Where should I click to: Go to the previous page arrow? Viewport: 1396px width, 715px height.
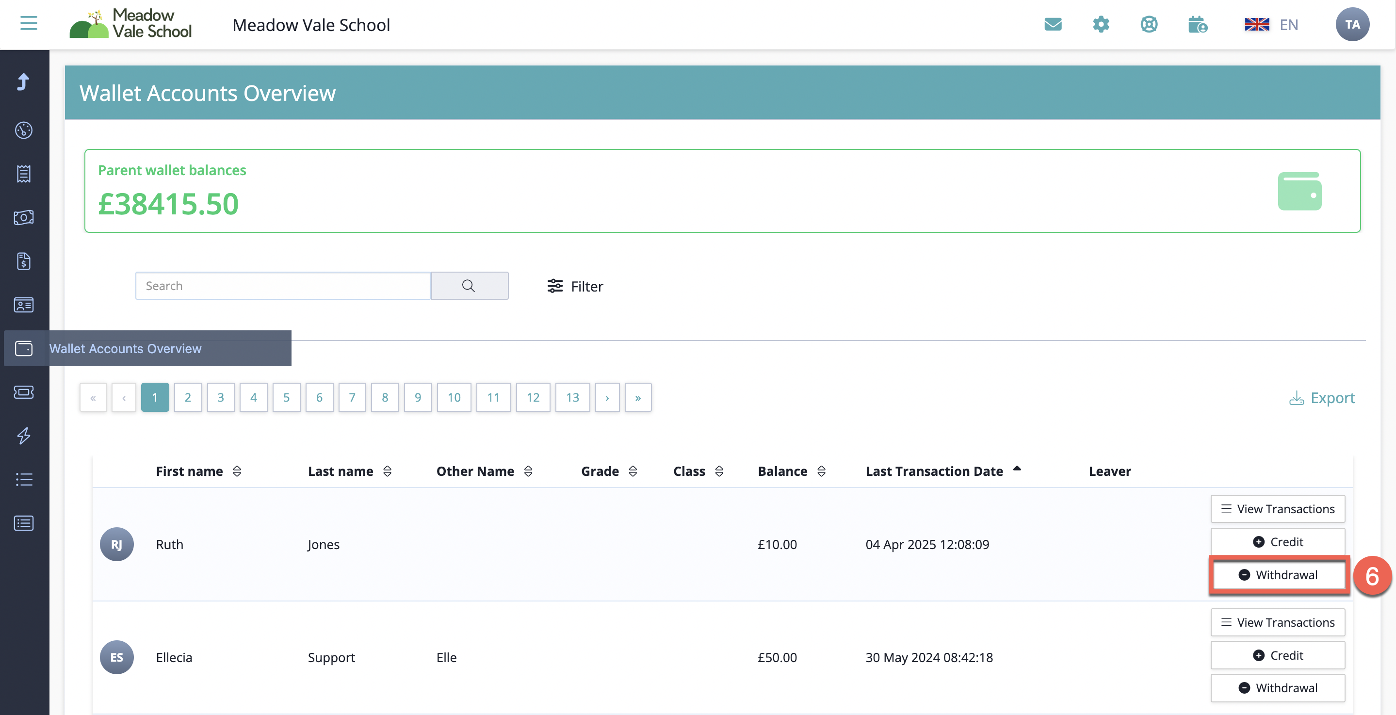pyautogui.click(x=124, y=397)
